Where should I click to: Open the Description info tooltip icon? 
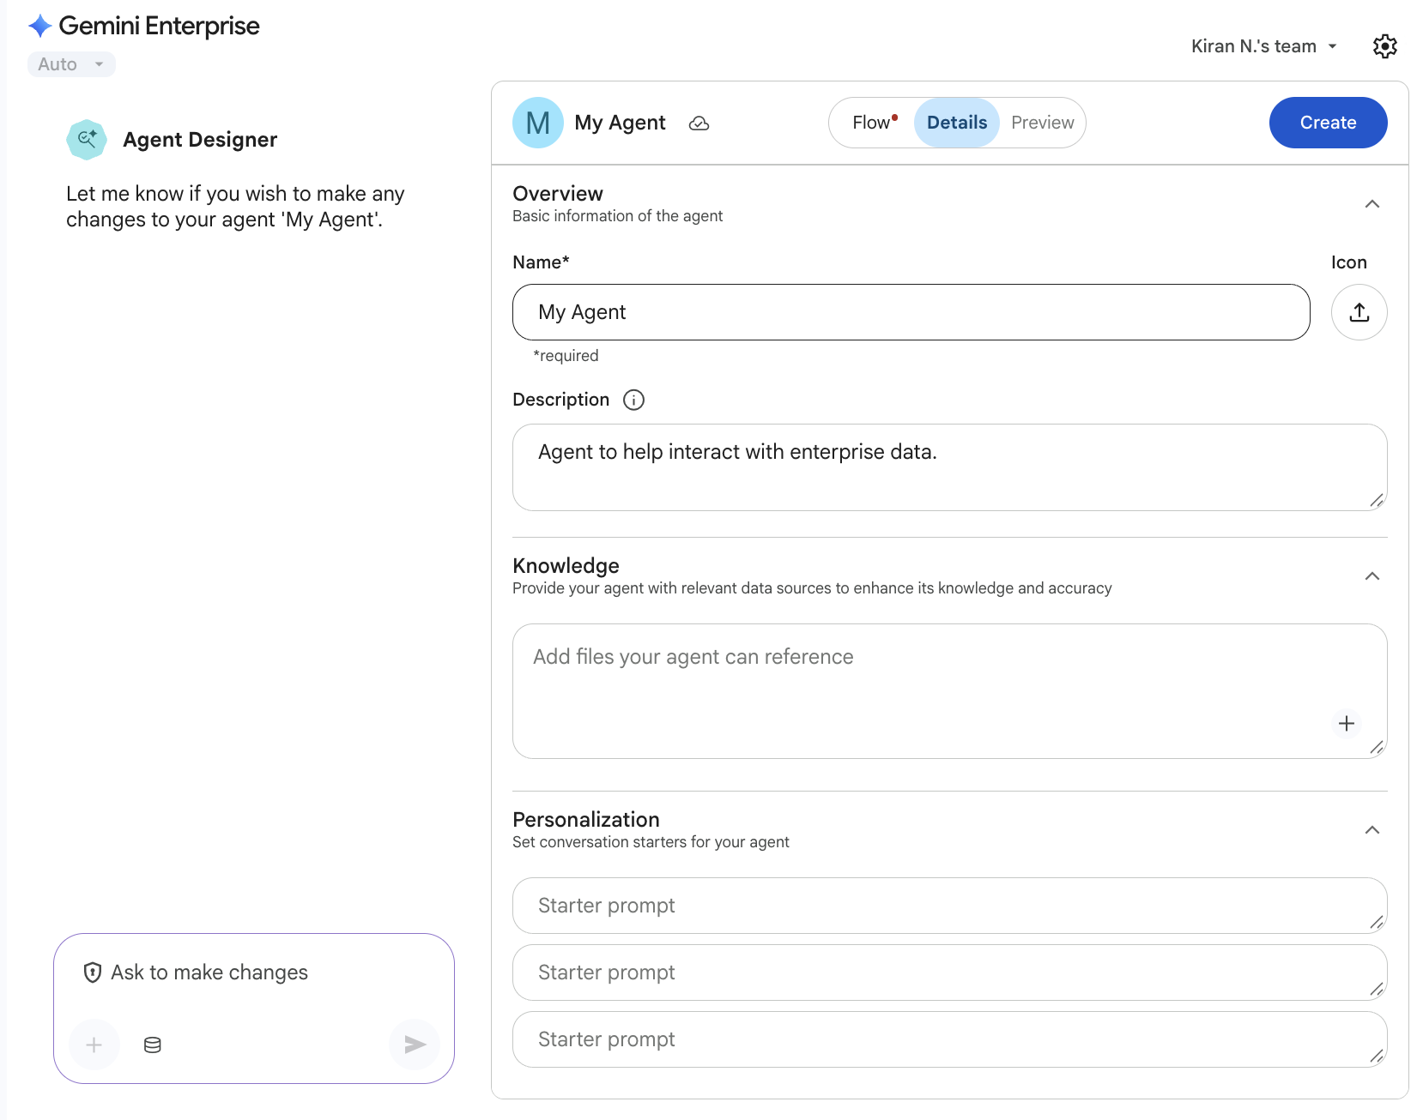[x=633, y=400]
